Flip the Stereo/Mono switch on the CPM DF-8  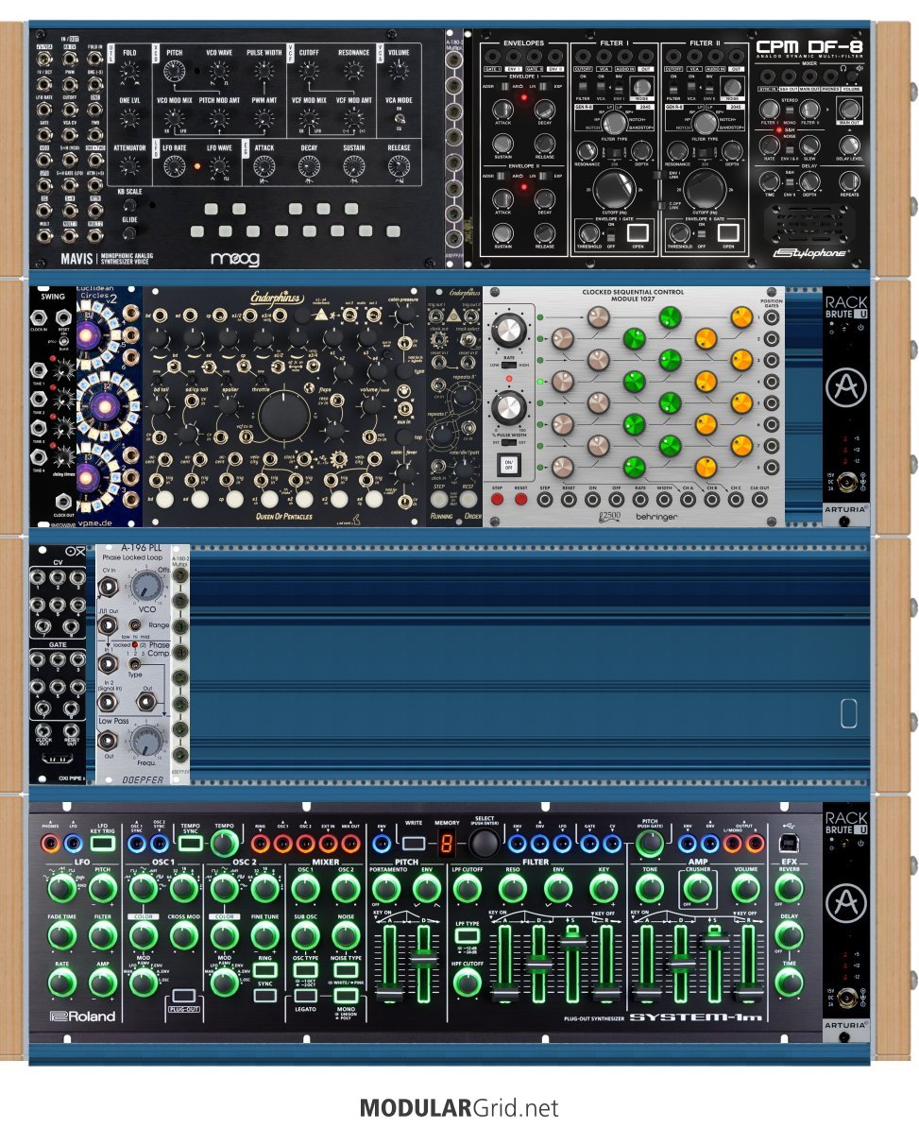pyautogui.click(x=790, y=111)
